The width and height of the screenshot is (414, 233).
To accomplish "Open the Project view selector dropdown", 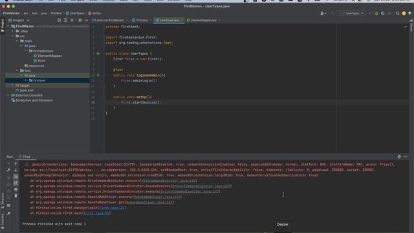I will pyautogui.click(x=19, y=20).
